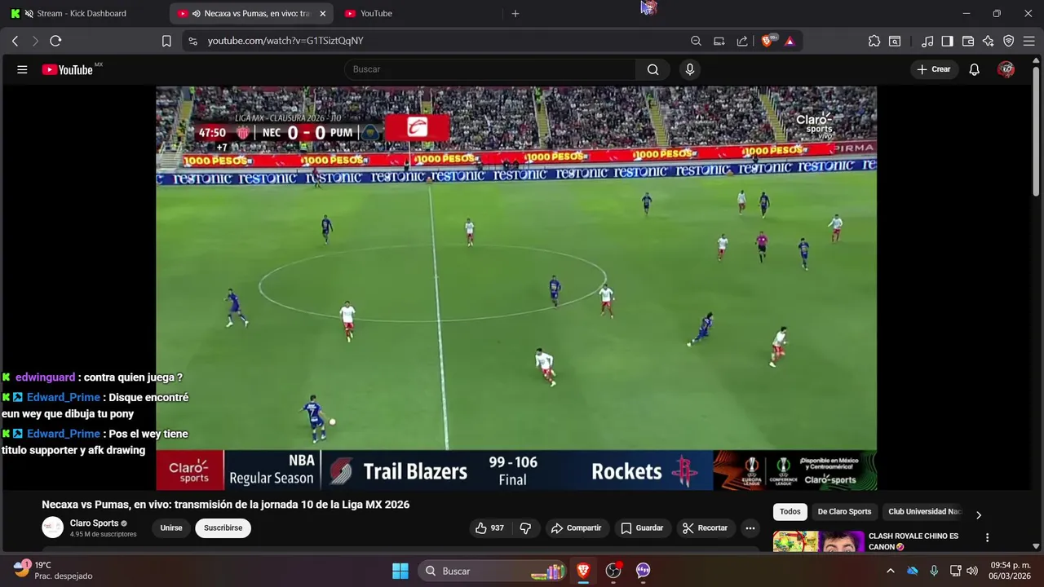Open weather widget showing 19°C
Screen dimensions: 1044x587
pos(53,570)
